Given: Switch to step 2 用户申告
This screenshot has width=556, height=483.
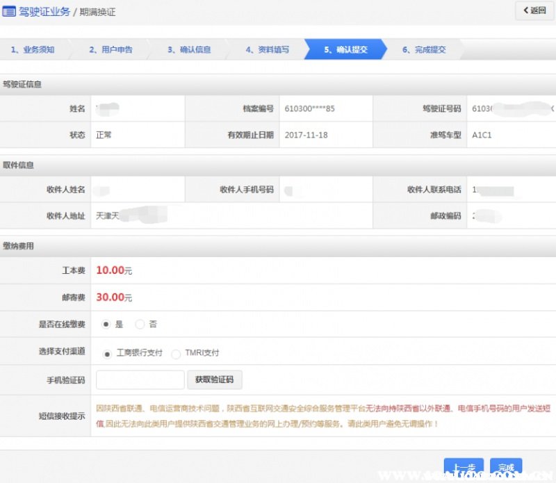Looking at the screenshot, I should tap(111, 50).
